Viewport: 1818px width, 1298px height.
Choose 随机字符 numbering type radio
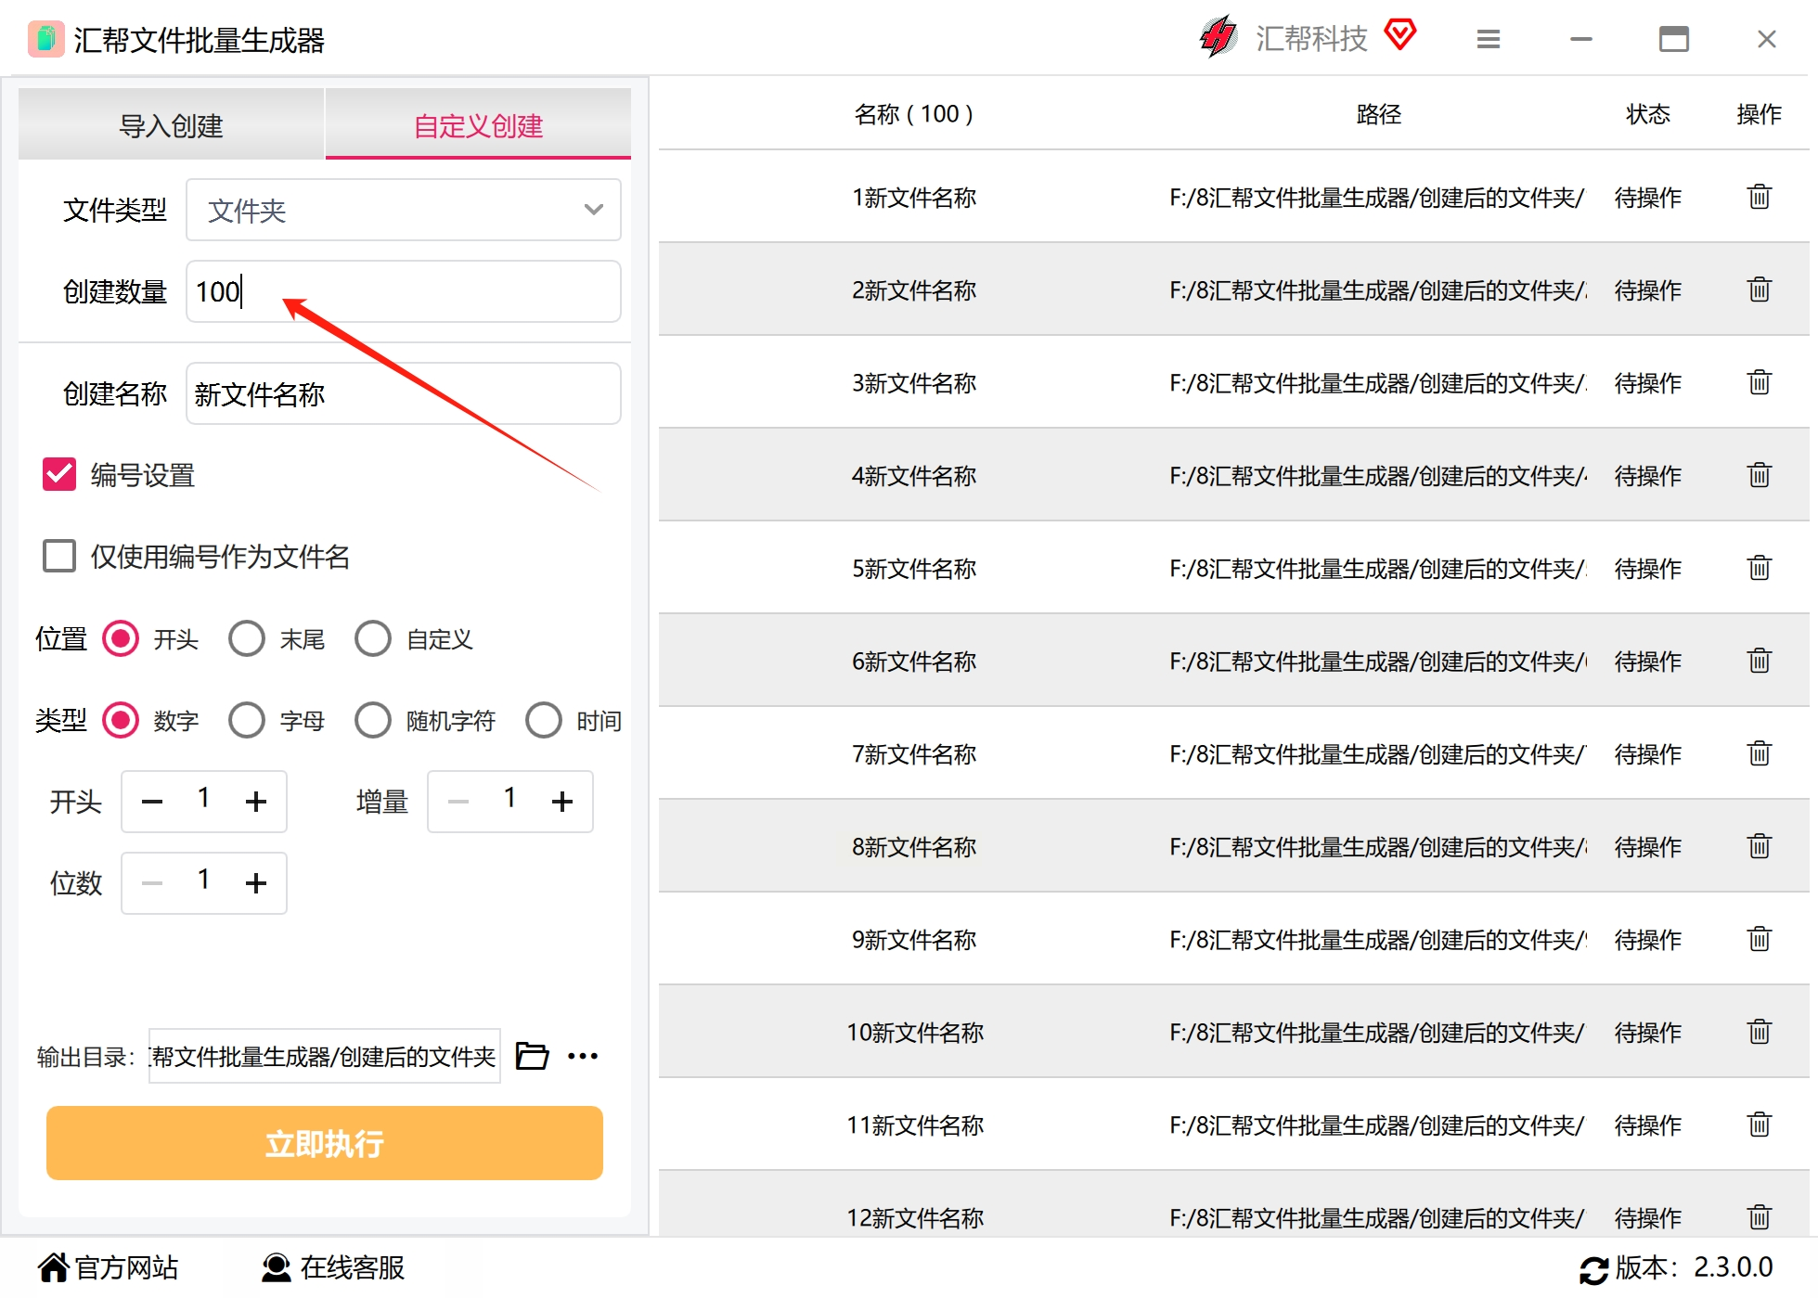click(x=373, y=720)
